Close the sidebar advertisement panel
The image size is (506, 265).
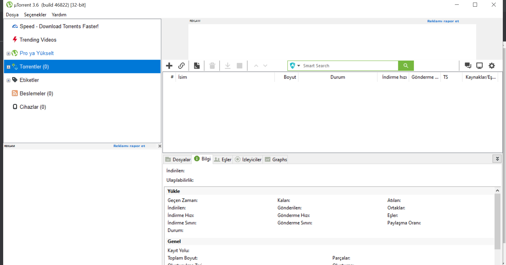pyautogui.click(x=160, y=146)
